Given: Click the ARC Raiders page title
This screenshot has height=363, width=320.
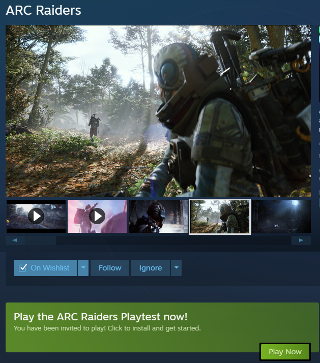Looking at the screenshot, I should 44,10.
